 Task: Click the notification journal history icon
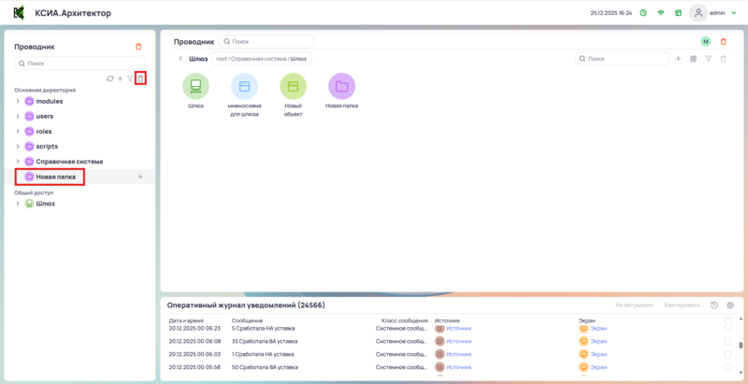coord(714,306)
